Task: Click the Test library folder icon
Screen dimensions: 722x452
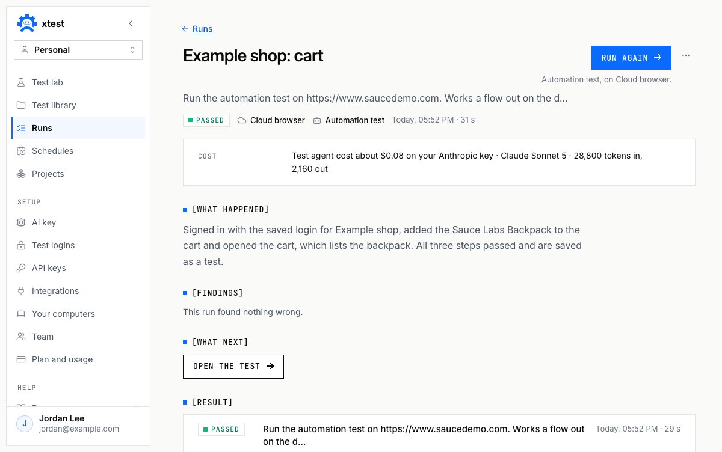Action: [22, 105]
